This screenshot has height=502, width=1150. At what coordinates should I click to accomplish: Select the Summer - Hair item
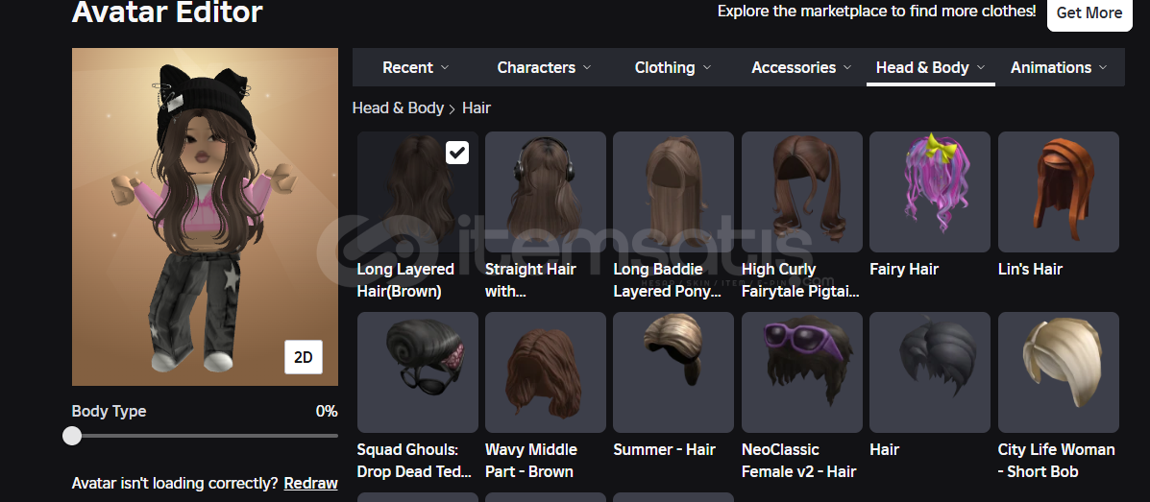(x=673, y=372)
